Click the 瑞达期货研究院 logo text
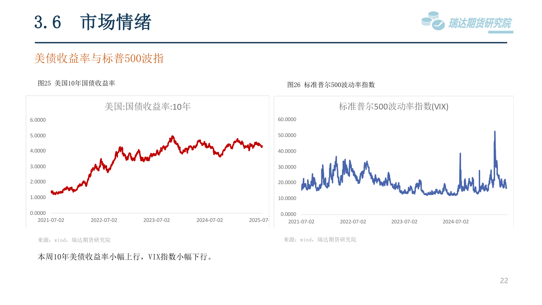Screen dimensions: 542x305 point(480,23)
